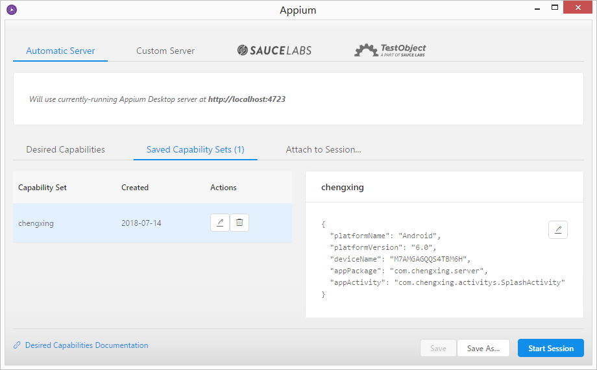
Task: Click the deviceName M7AMGAGQQS4TBM6H line
Action: tap(400, 259)
